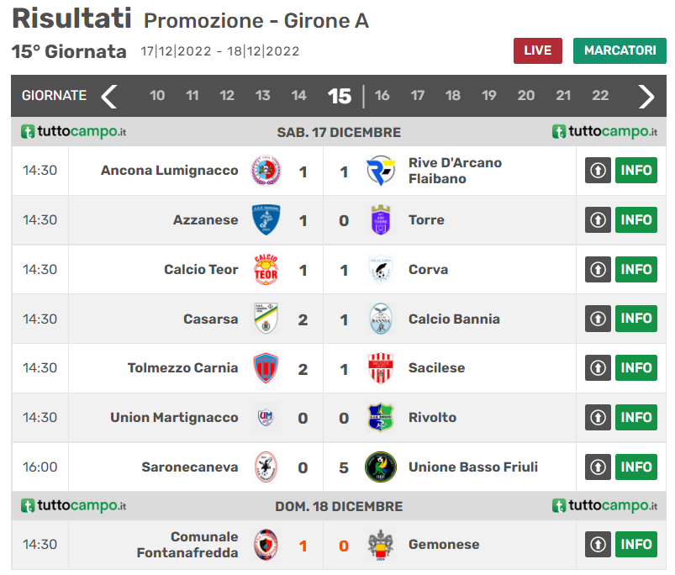Viewport: 675px width, 575px height.
Task: Expand details arrow for Union Martignacco match
Action: click(598, 418)
